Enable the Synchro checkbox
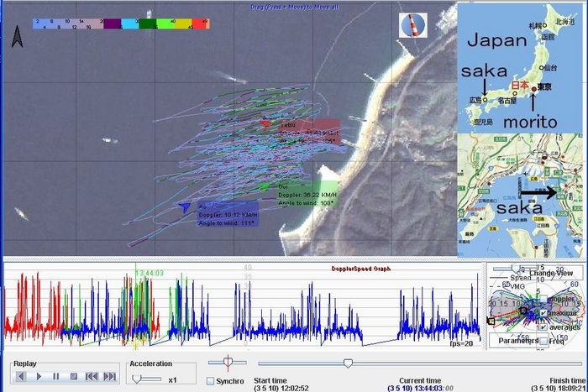 [x=210, y=381]
